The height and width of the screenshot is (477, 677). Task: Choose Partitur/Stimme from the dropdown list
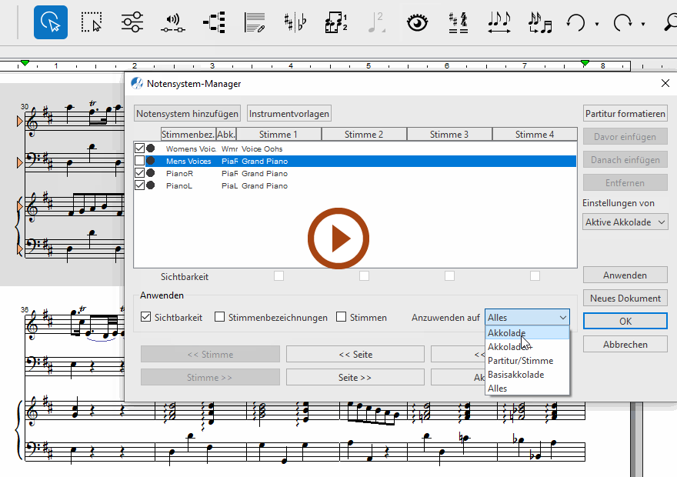(x=520, y=361)
